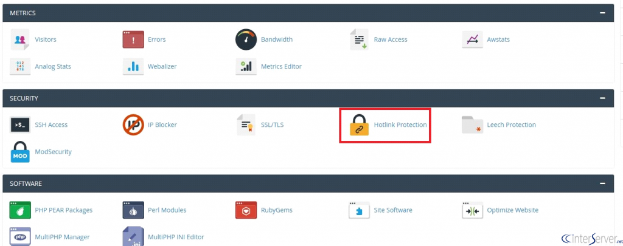Image resolution: width=623 pixels, height=246 pixels.
Task: Open the MultiPHP Manager link
Action: point(63,237)
